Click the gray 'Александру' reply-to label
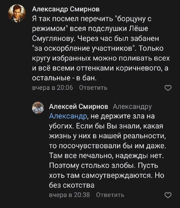 tap(132, 107)
